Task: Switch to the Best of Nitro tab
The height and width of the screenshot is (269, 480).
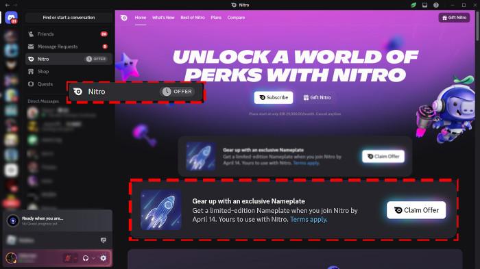Action: (x=193, y=18)
